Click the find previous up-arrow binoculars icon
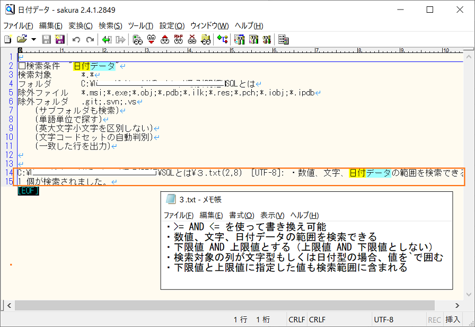The width and height of the screenshot is (475, 327). tap(165, 39)
